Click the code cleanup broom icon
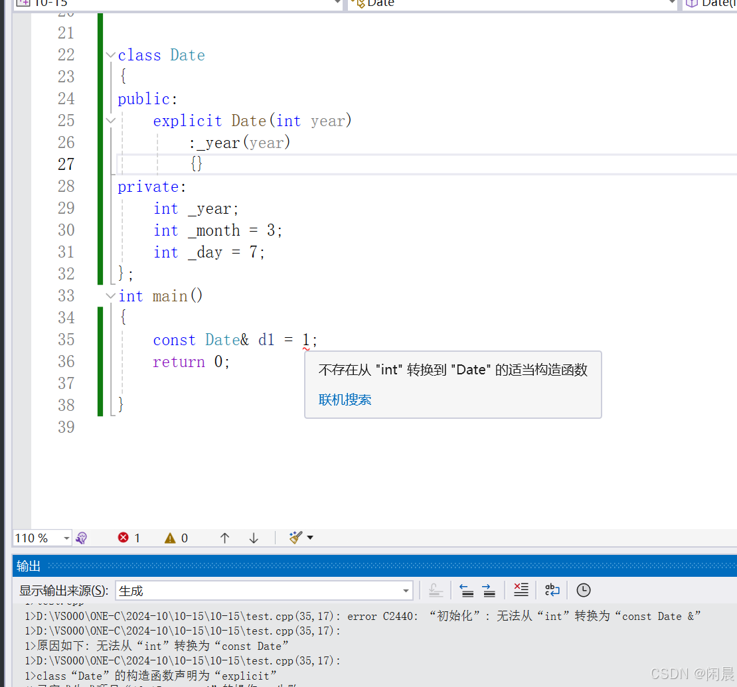Viewport: 737px width, 687px height. (x=295, y=538)
